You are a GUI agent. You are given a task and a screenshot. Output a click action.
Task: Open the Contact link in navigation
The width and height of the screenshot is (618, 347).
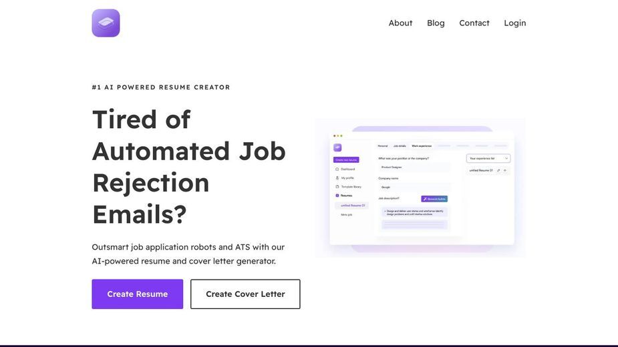coord(474,23)
